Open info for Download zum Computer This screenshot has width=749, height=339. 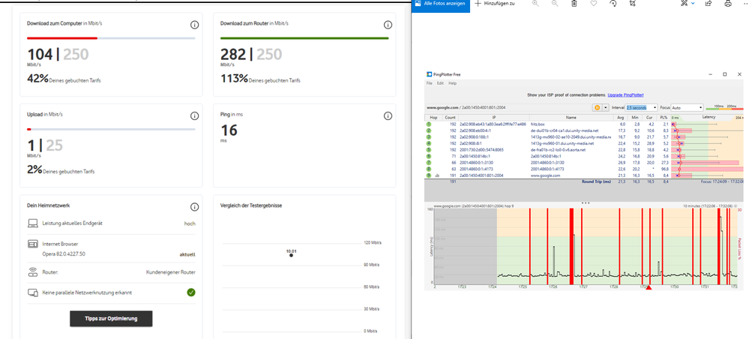(x=194, y=25)
